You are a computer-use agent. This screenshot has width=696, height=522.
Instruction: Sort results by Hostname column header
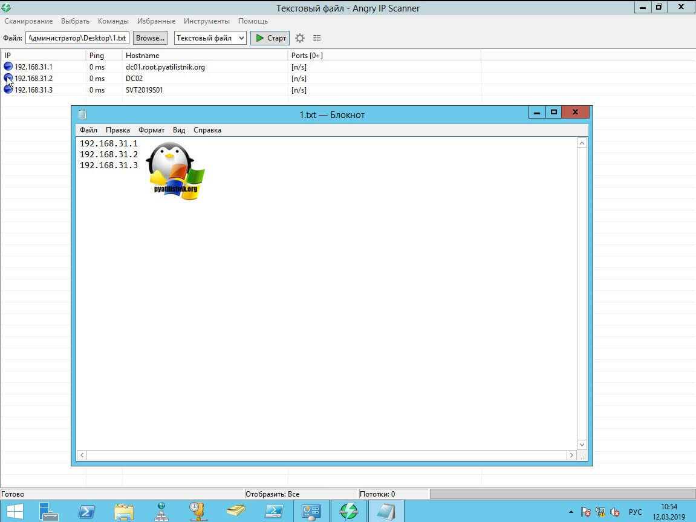coord(143,56)
